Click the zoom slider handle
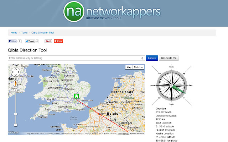Viewport: 228px width, 142px height. [x=16, y=114]
